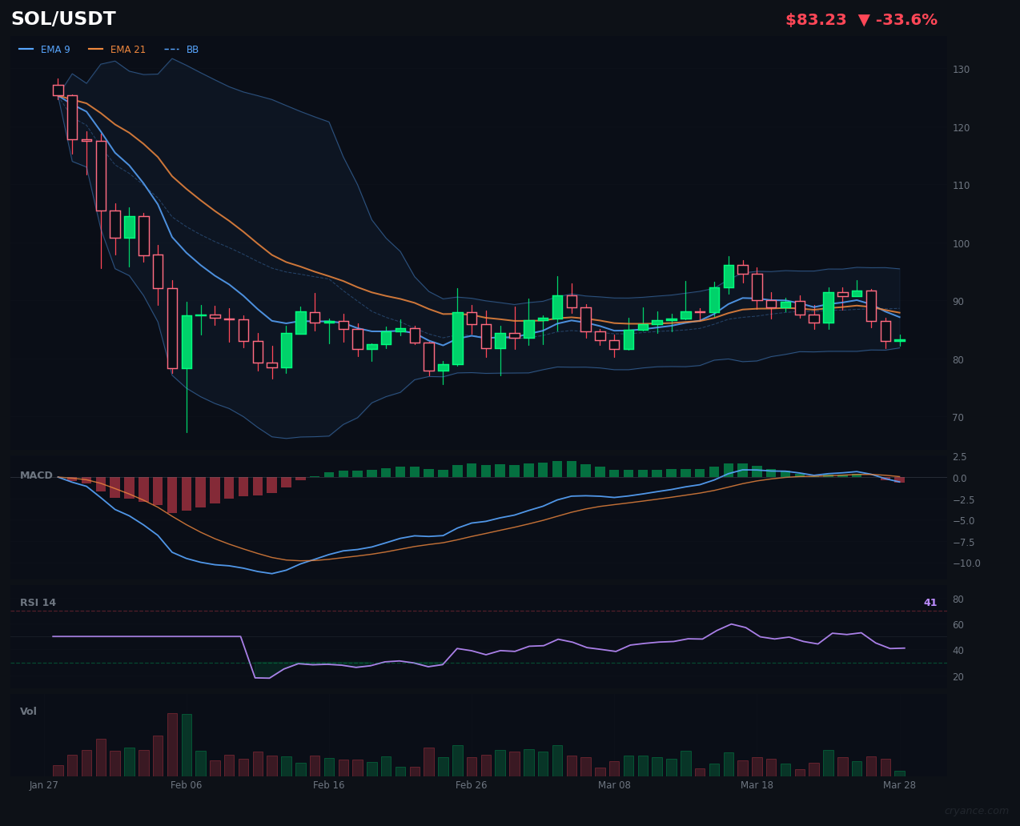This screenshot has height=826, width=1020.
Task: Select the Feb 16 date label
Action: pyautogui.click(x=328, y=785)
